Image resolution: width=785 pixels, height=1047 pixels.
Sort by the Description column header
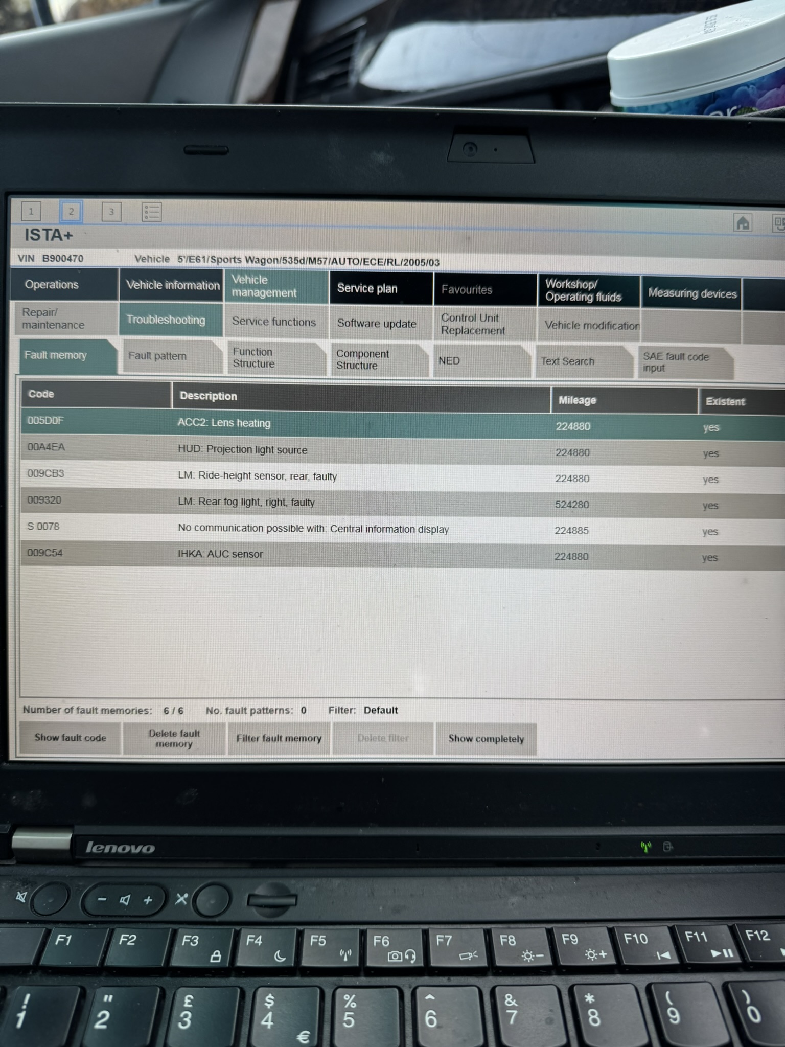[361, 398]
